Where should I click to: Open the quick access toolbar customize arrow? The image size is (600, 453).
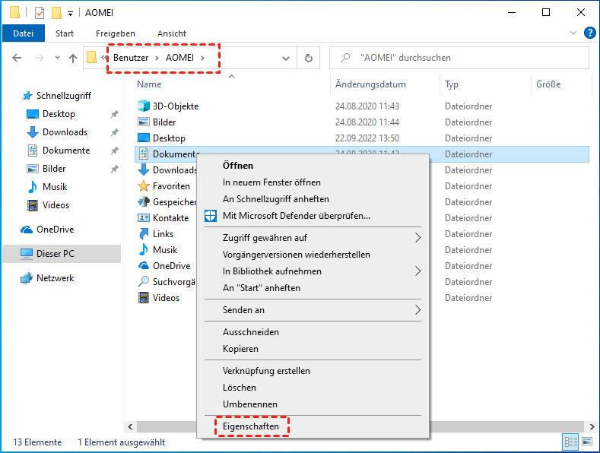tap(70, 14)
